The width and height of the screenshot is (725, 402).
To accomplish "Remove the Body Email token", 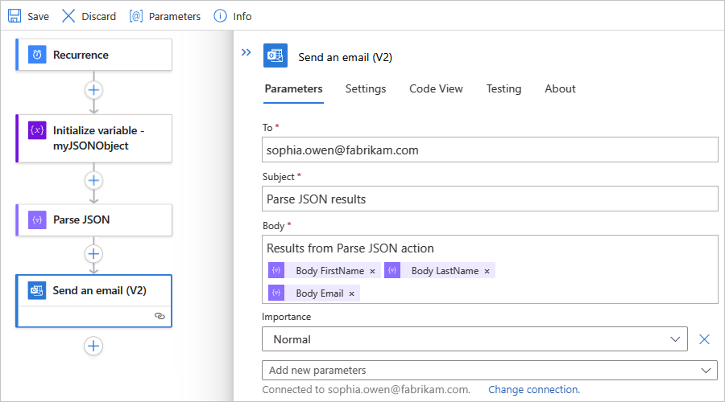I will point(351,294).
